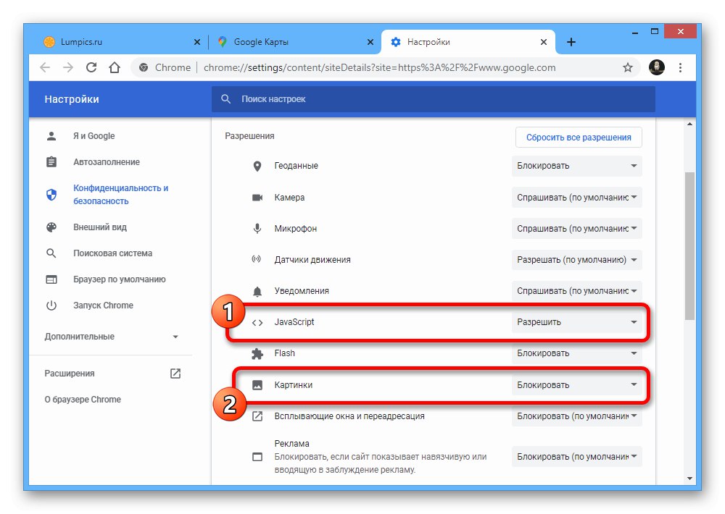Open Браузер по умолчанию section
This screenshot has height=514, width=725.
click(120, 279)
